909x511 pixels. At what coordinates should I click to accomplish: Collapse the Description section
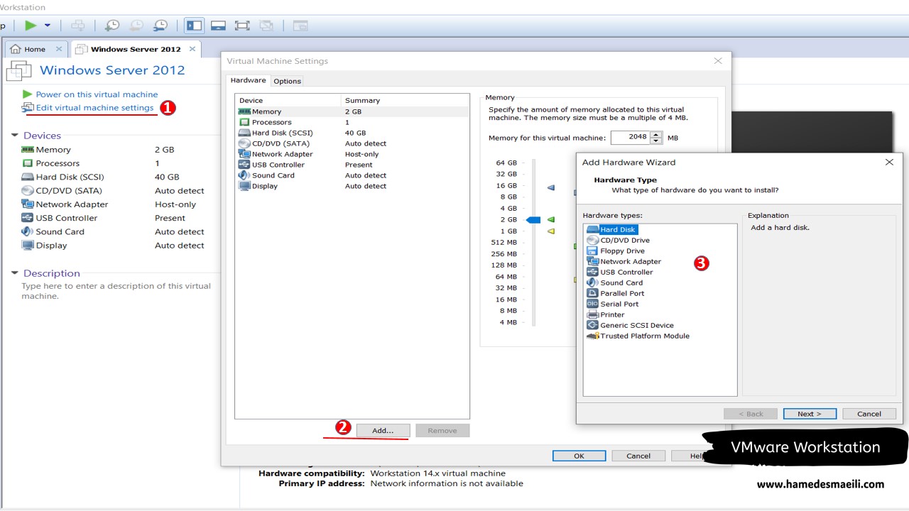point(14,273)
